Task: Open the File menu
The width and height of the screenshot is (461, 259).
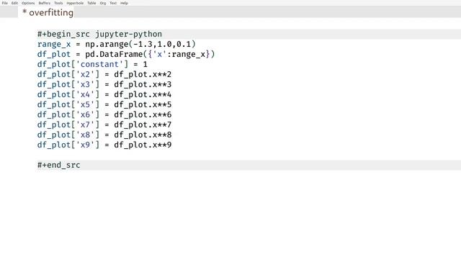Action: click(5, 3)
